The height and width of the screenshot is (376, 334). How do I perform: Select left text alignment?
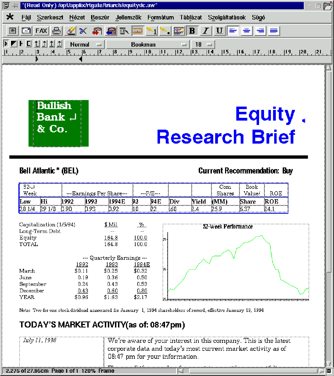(x=233, y=31)
